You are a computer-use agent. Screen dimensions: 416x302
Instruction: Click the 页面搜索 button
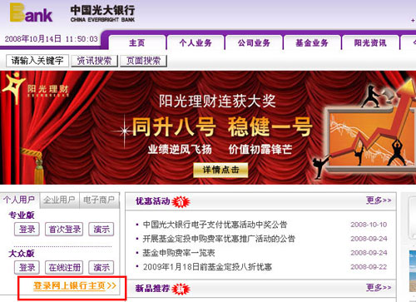(x=143, y=61)
